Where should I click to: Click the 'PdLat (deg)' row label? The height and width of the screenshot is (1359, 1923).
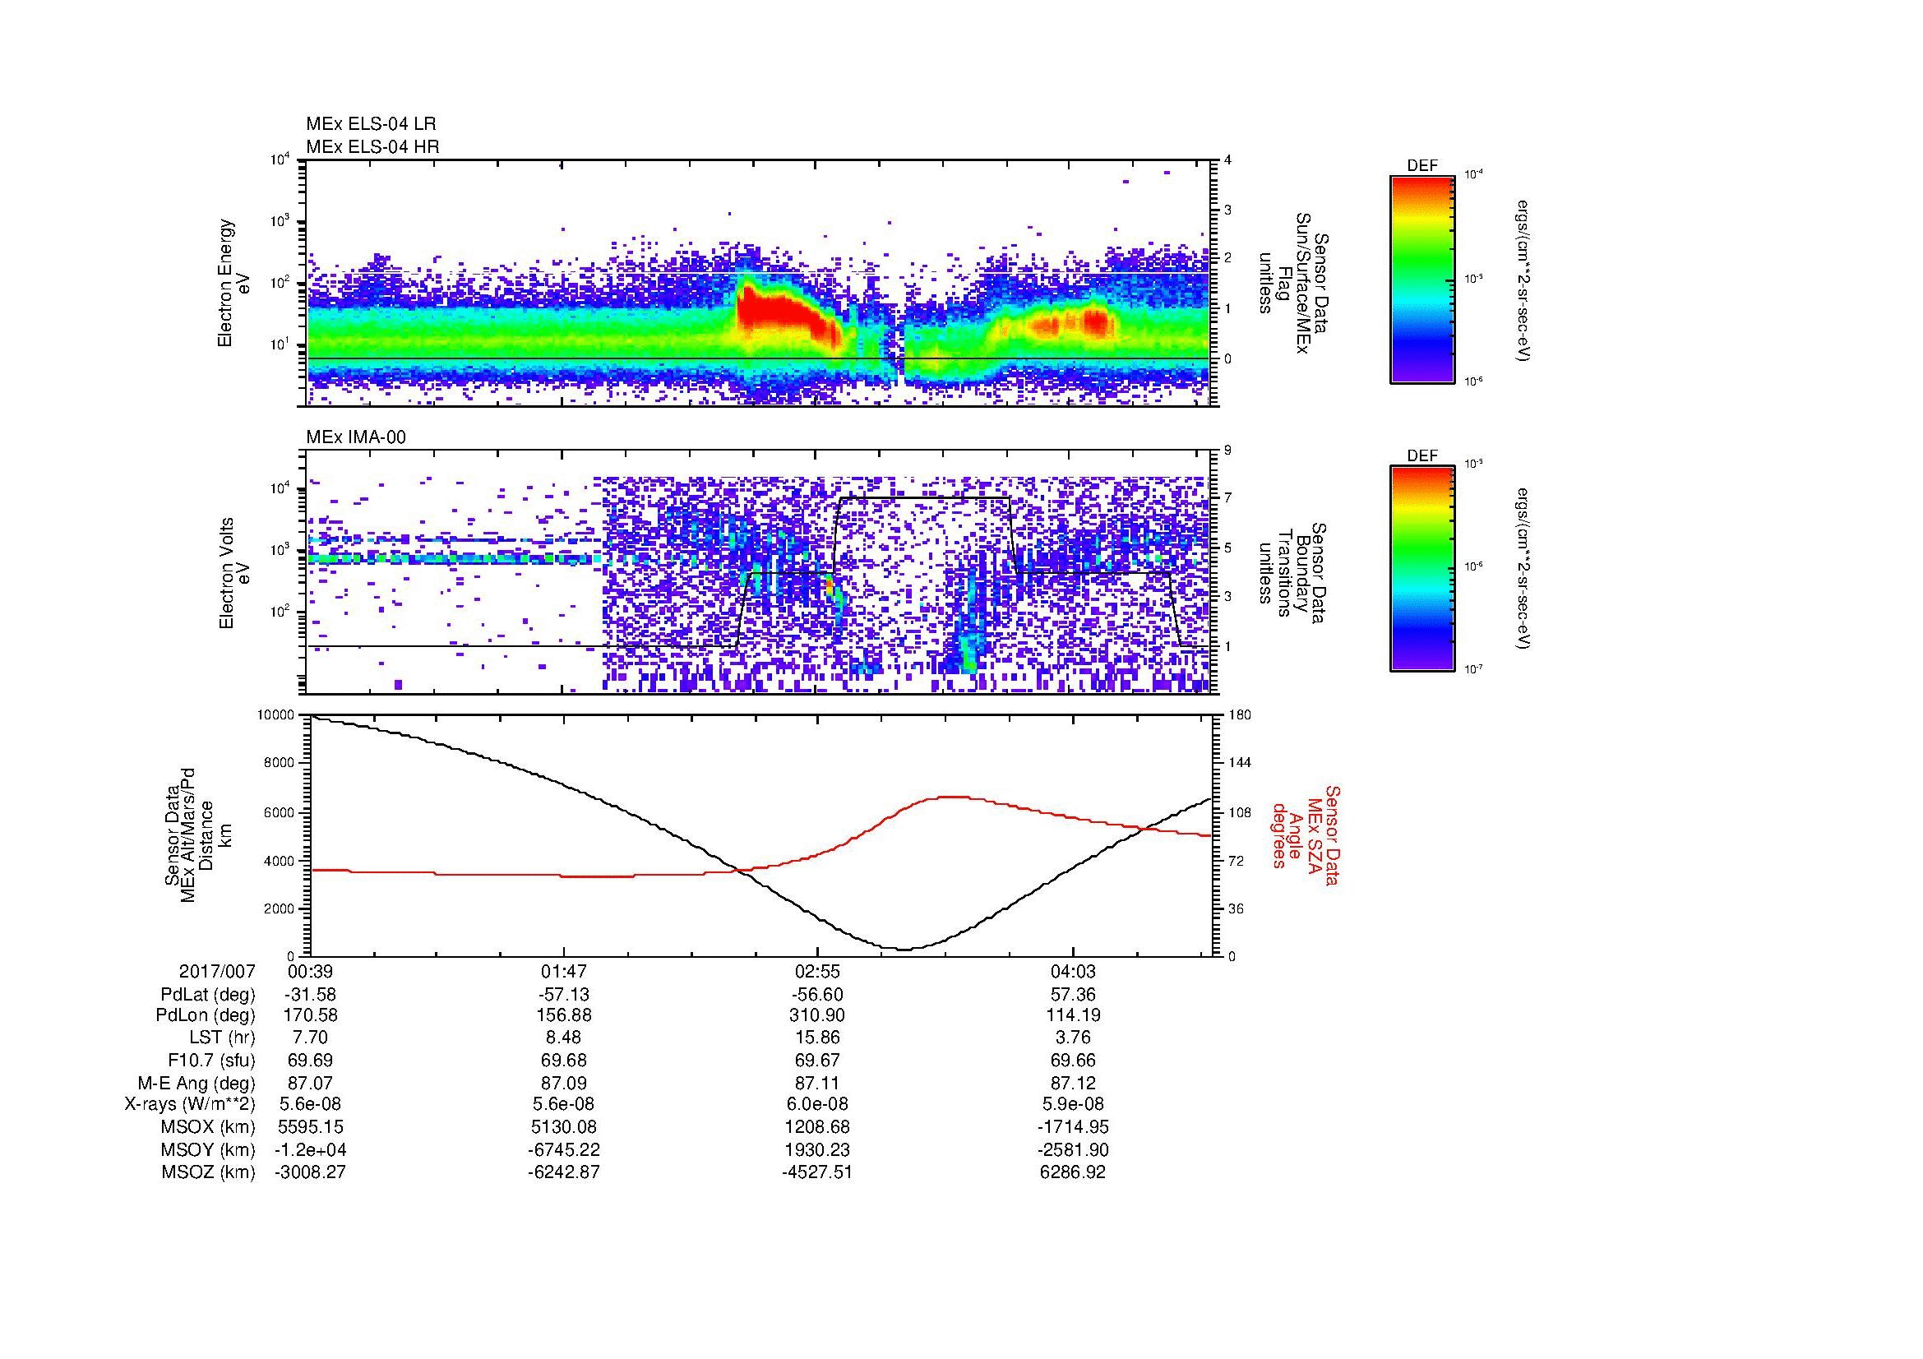click(208, 995)
